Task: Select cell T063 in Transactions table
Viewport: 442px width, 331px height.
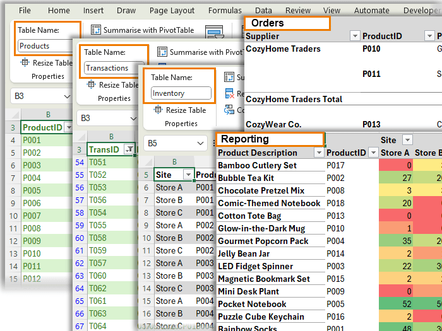Action: click(x=112, y=313)
